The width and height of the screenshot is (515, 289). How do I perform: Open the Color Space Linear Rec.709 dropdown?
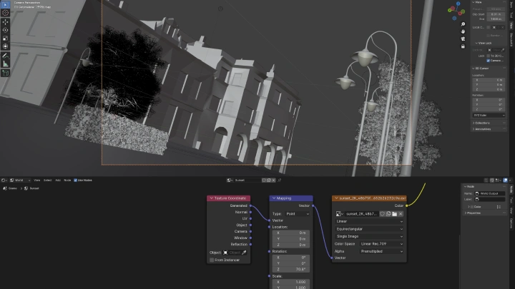click(x=379, y=243)
